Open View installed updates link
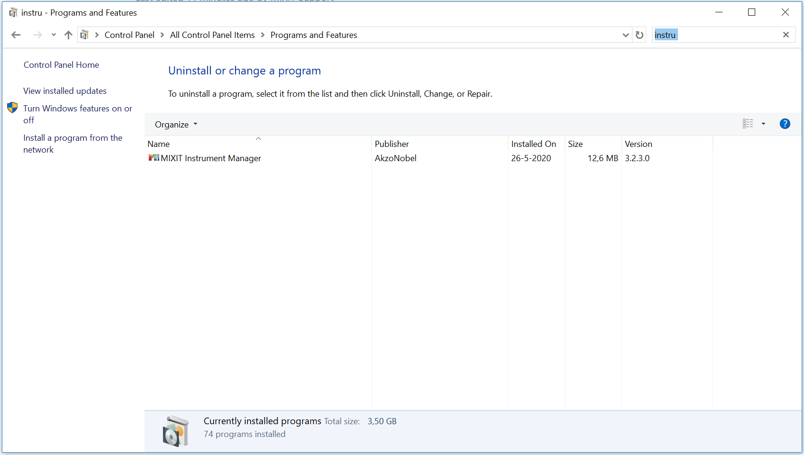This screenshot has height=455, width=804. 65,91
